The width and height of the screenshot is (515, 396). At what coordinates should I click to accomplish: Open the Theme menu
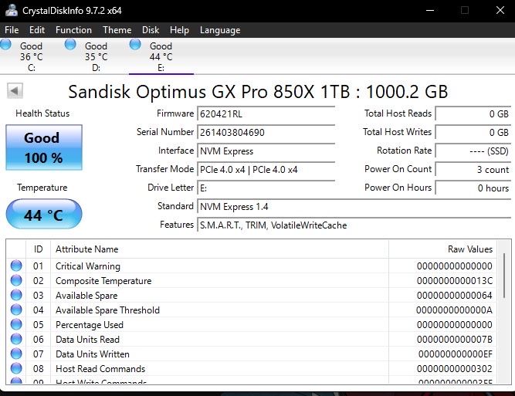[x=117, y=30]
